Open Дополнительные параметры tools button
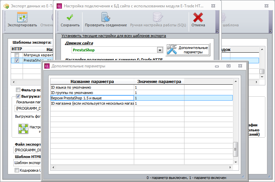The image size is (275, 182). coord(188,50)
